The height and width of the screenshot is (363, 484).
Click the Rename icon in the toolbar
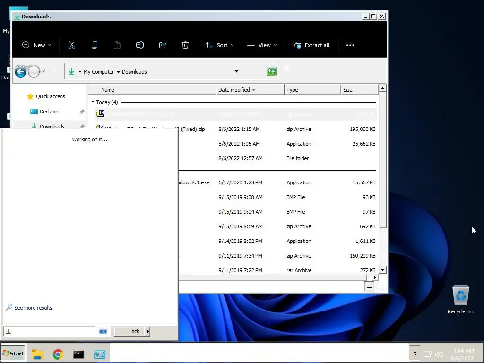(140, 45)
